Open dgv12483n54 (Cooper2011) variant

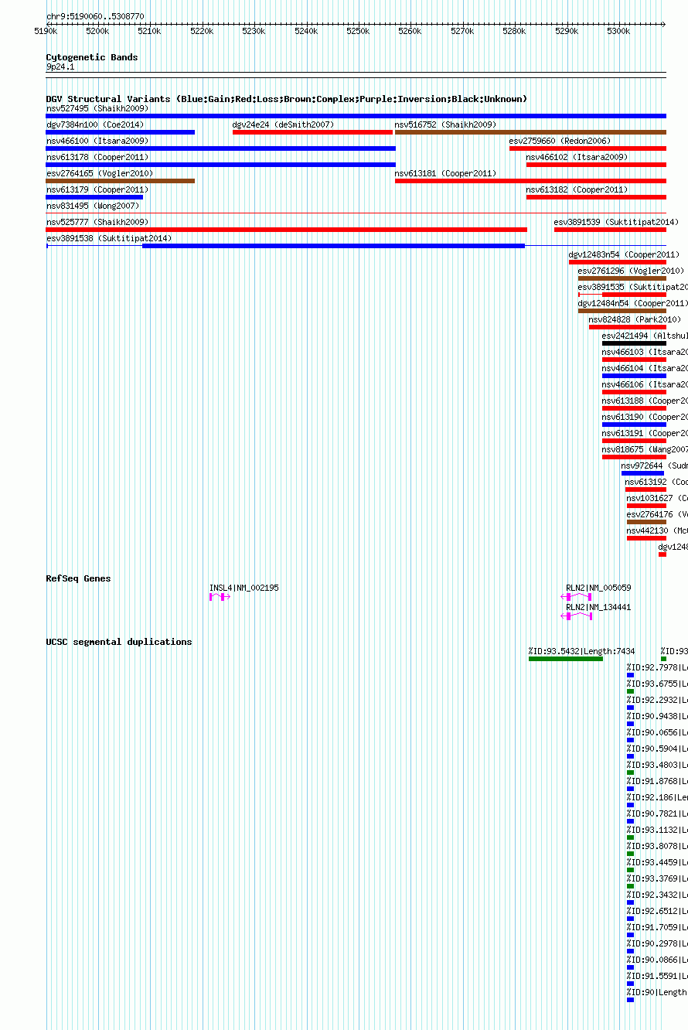pos(624,254)
